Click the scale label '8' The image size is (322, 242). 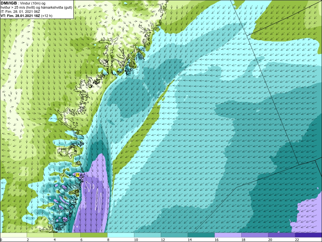pos(109,240)
